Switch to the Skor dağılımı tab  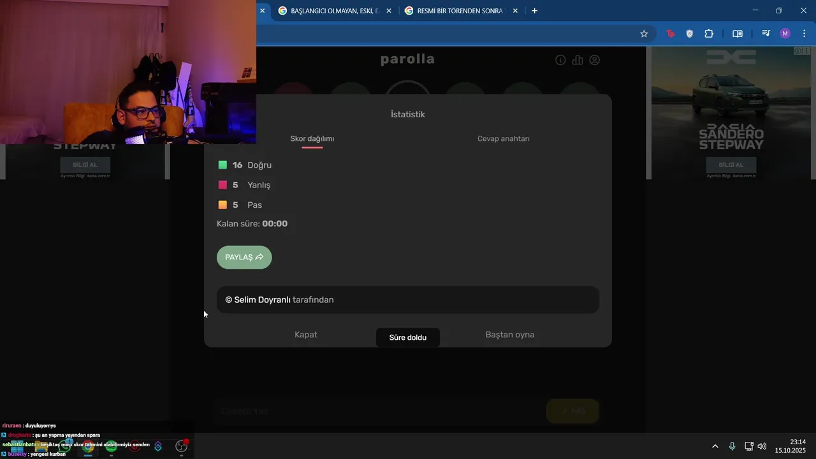(x=312, y=139)
